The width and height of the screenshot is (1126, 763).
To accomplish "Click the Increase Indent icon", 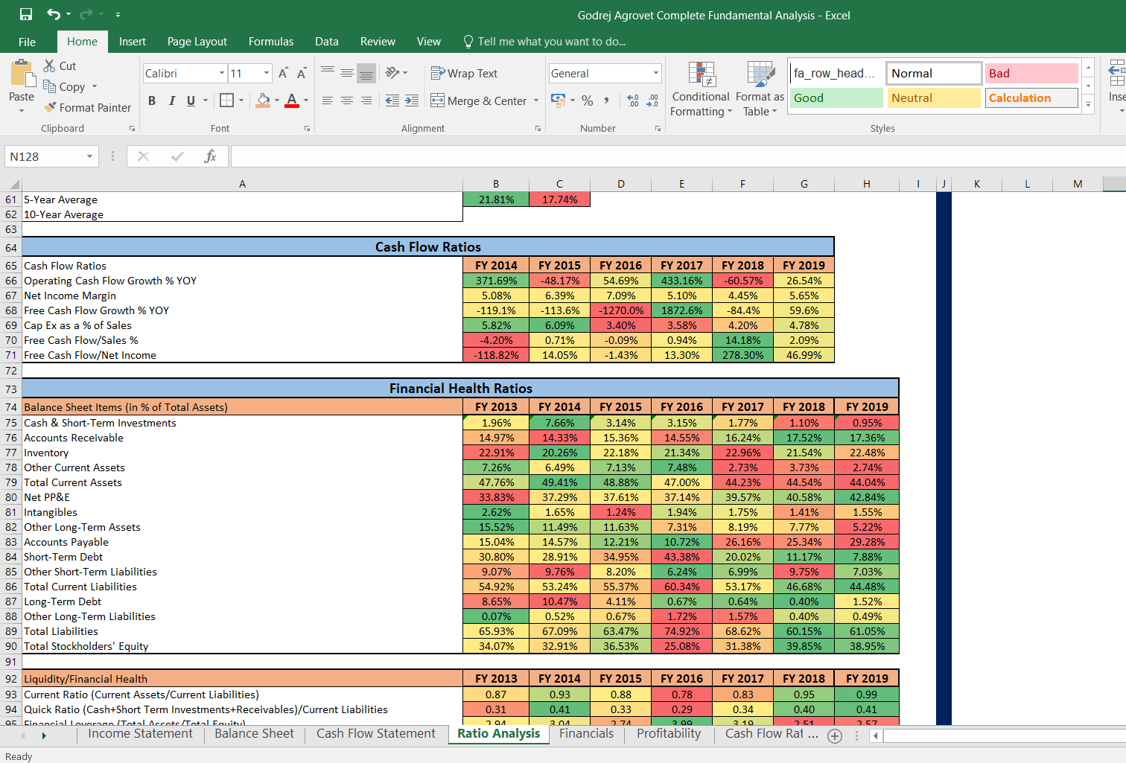I will (x=412, y=100).
